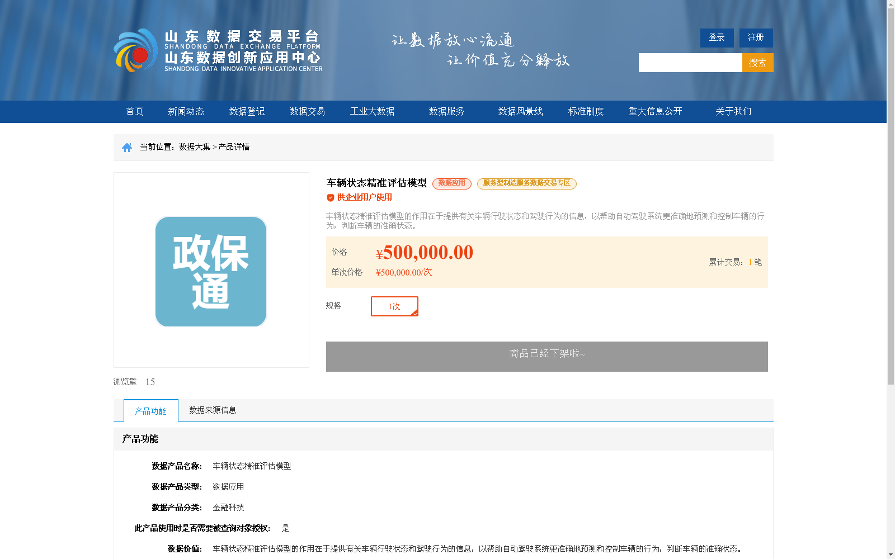Open the 新闻动态 menu item
Image resolution: width=895 pixels, height=559 pixels.
pyautogui.click(x=186, y=112)
